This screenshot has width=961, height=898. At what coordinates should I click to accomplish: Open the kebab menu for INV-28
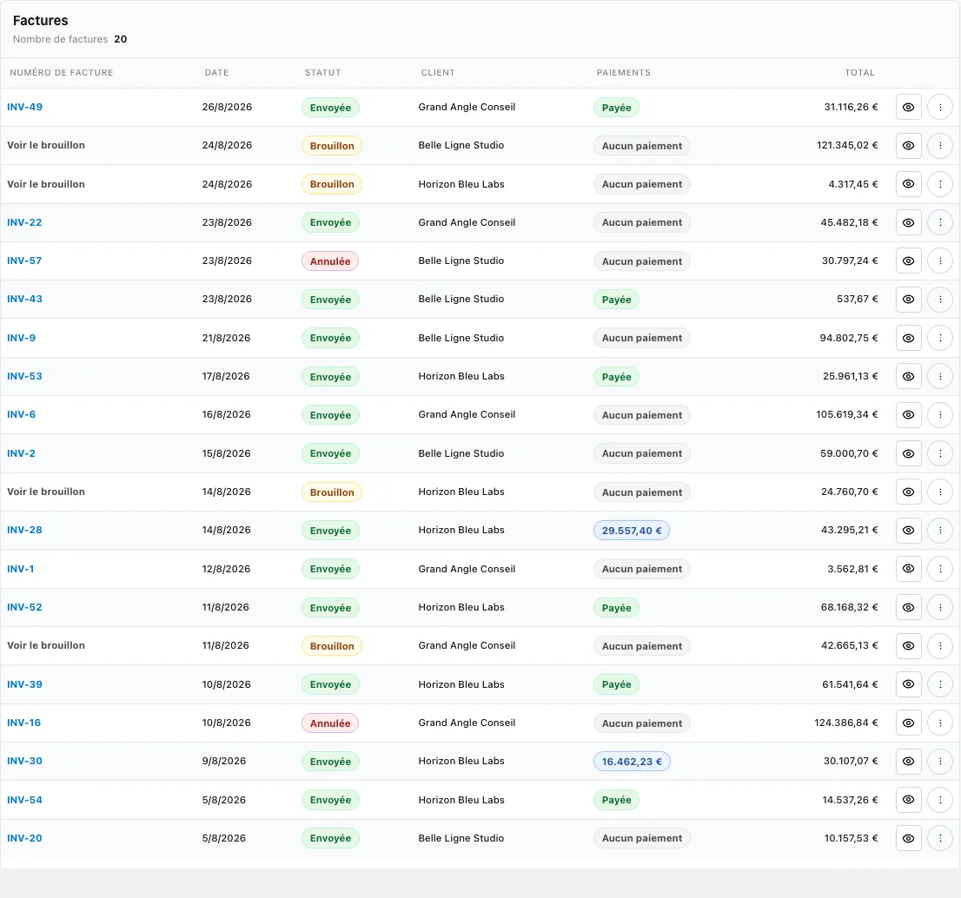(940, 531)
